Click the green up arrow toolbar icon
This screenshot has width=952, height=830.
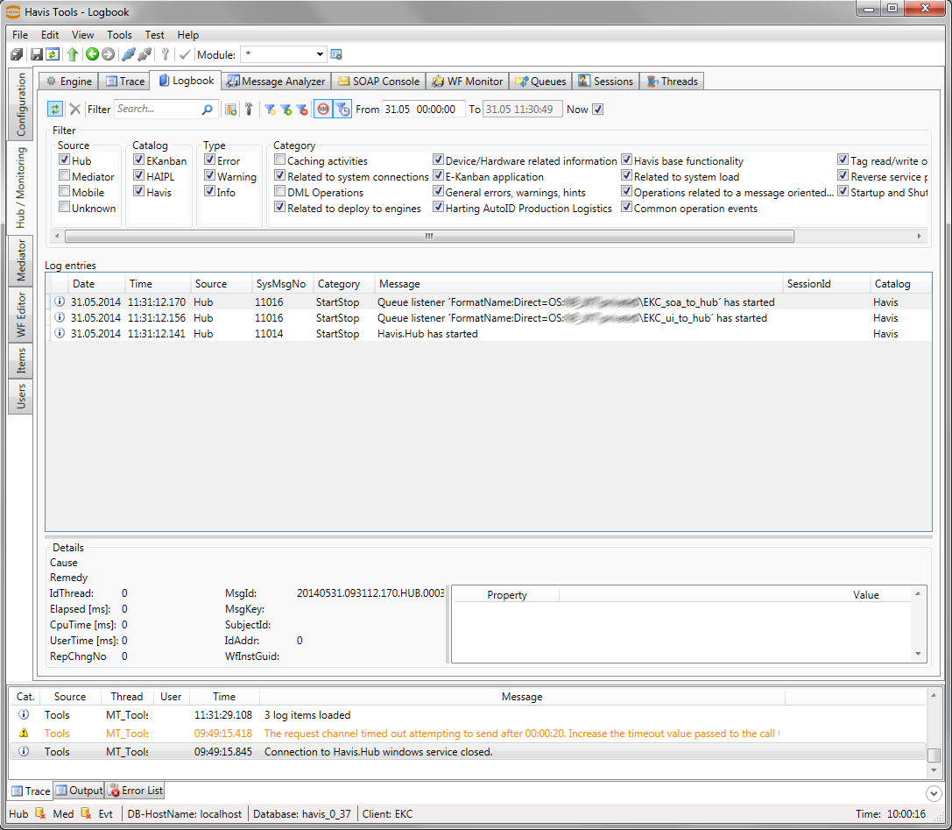tap(73, 55)
